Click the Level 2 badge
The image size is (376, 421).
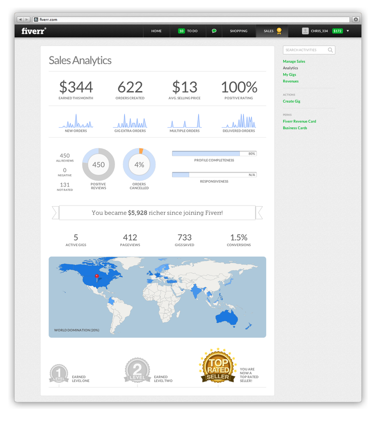click(137, 370)
